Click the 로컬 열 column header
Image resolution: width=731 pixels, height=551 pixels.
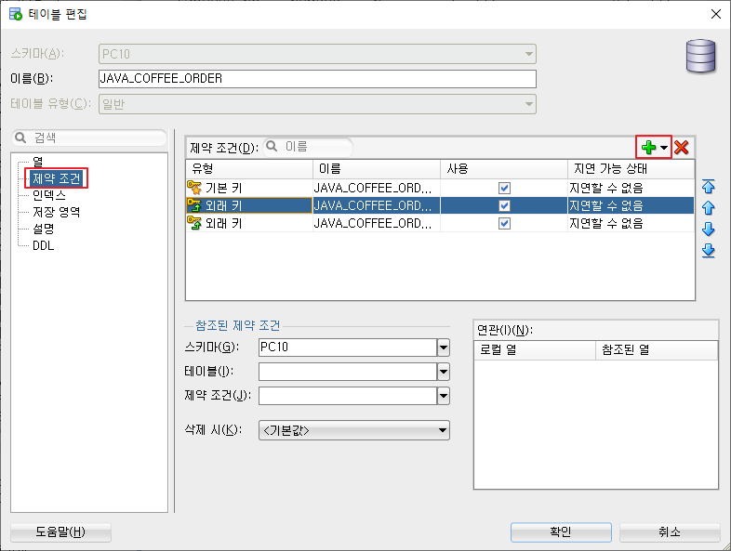point(535,349)
